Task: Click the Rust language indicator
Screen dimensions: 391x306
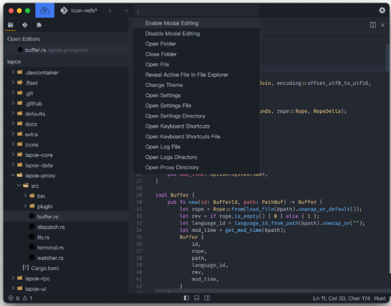Action: [x=379, y=298]
